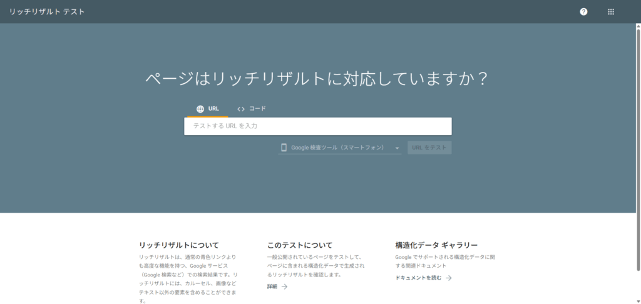The width and height of the screenshot is (641, 304).
Task: Click the ページはリッチリザルトに対応していますか？ headline
Action: pos(317,79)
